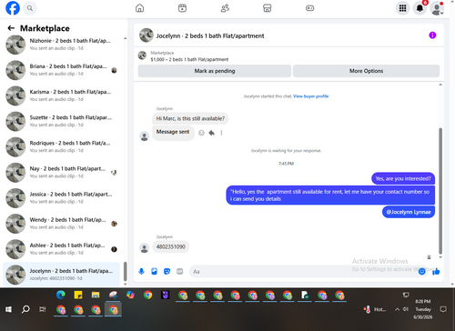Open the Facebook search icon

[30, 8]
